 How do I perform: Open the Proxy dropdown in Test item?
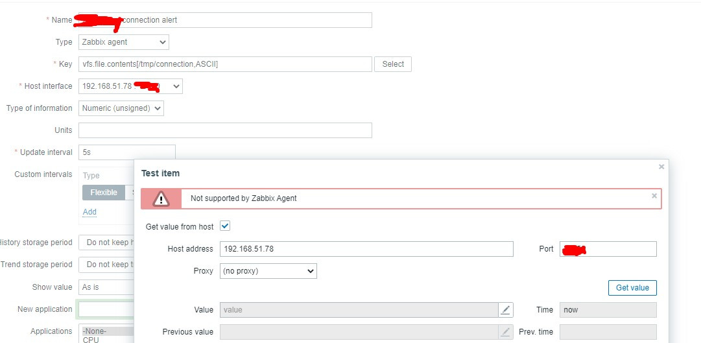point(268,271)
